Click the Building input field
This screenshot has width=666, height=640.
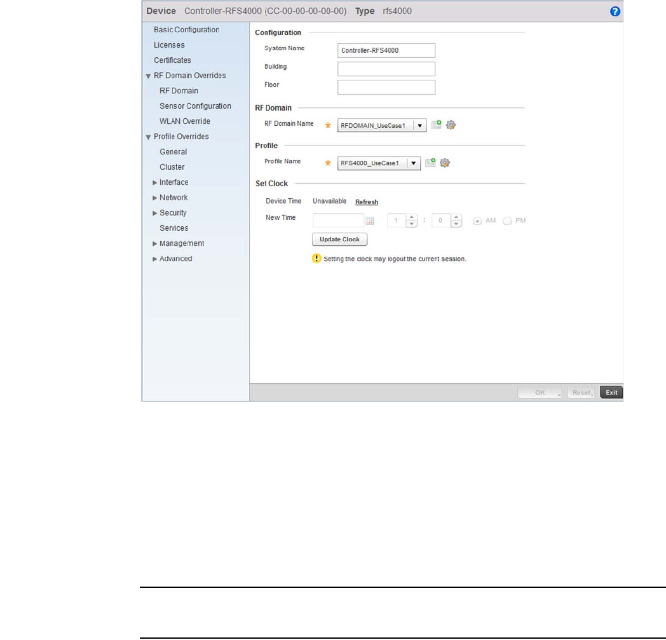386,69
